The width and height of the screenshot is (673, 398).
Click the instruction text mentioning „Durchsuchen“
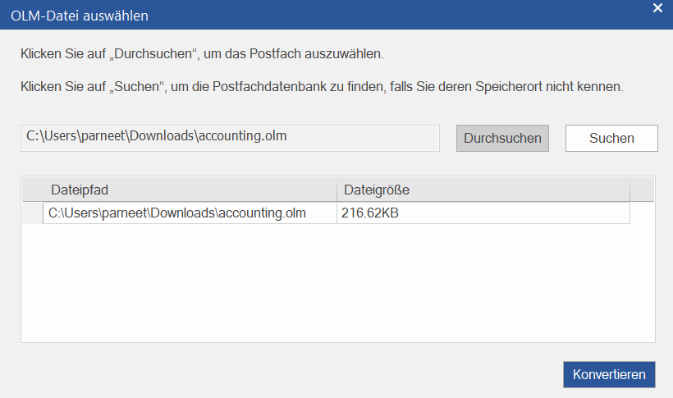(202, 54)
